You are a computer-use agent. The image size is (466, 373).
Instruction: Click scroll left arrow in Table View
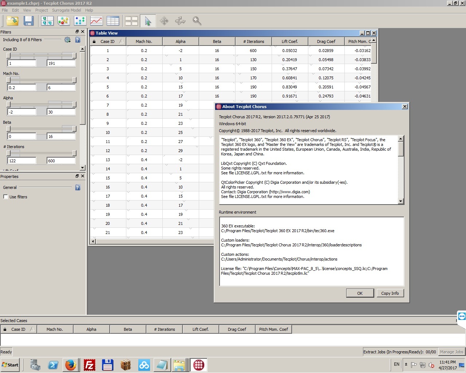click(x=93, y=241)
